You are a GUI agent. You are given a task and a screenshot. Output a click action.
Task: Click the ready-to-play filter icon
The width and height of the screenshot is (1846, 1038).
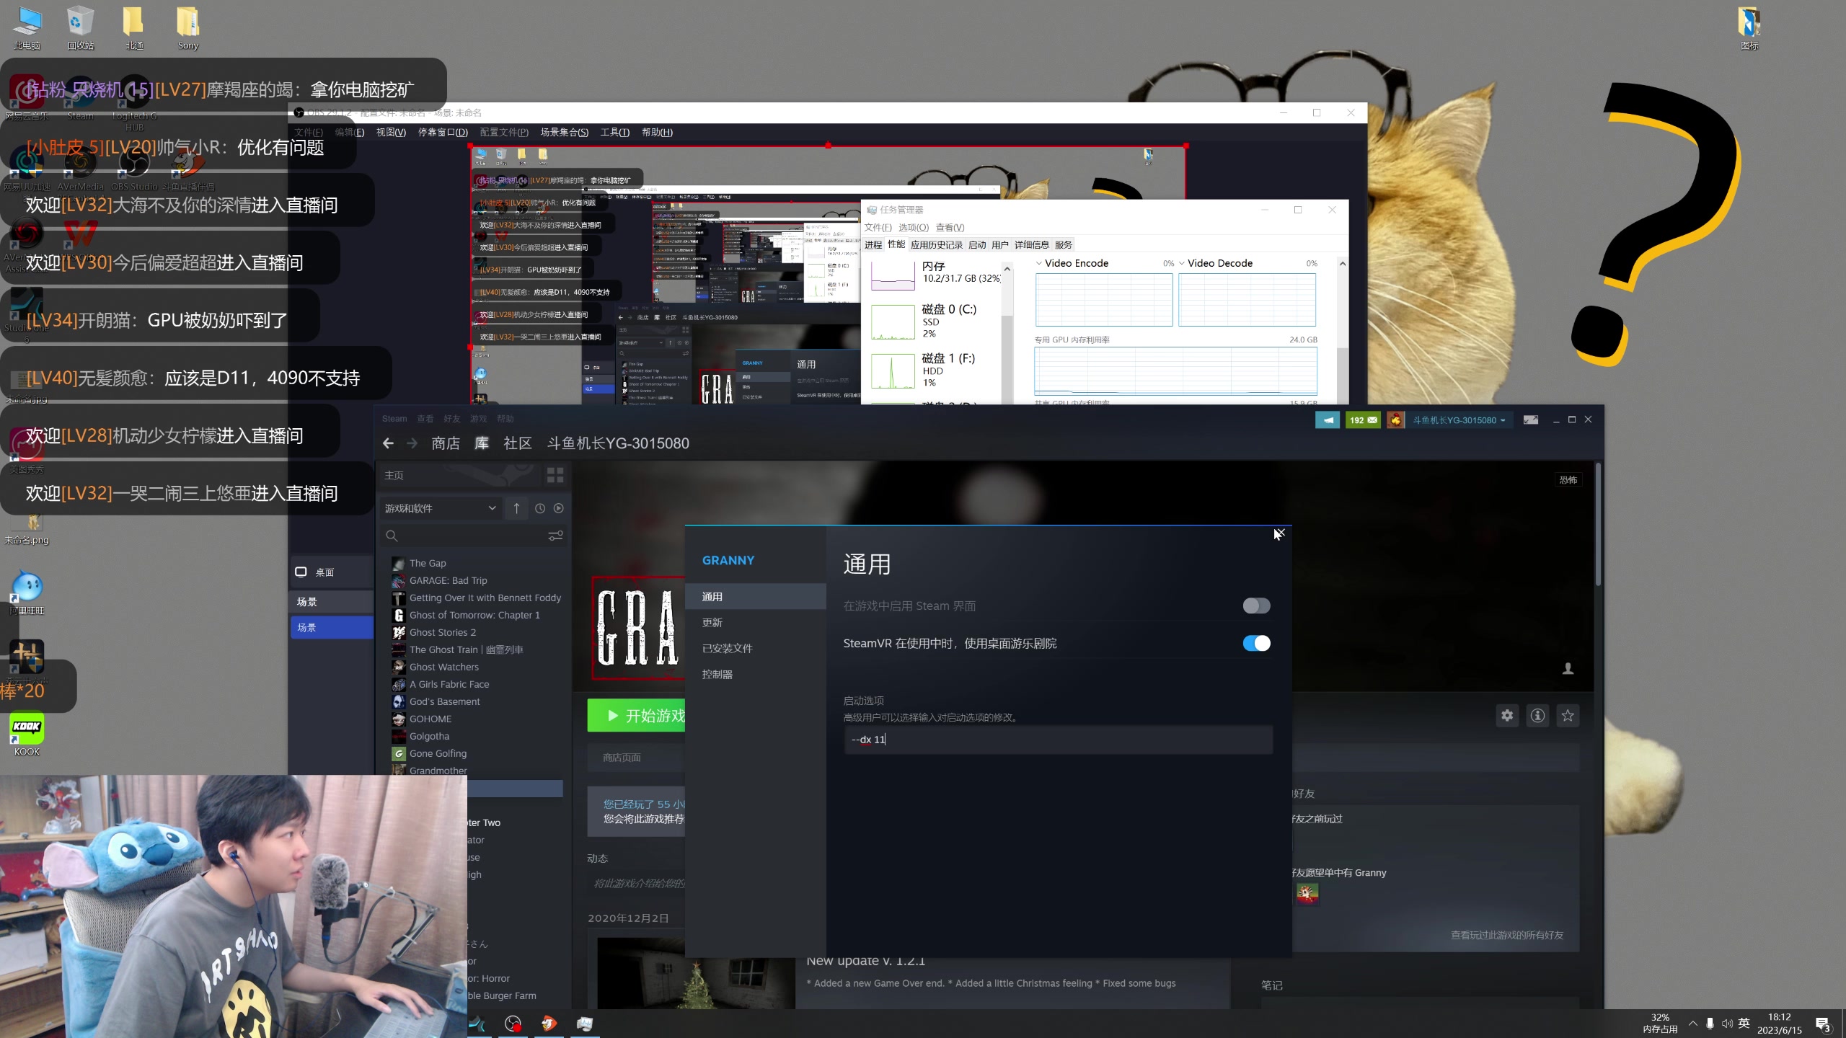(559, 508)
